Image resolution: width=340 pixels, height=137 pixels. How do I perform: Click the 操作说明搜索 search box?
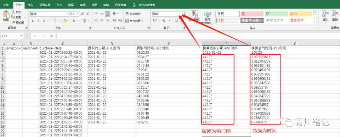click(147, 5)
